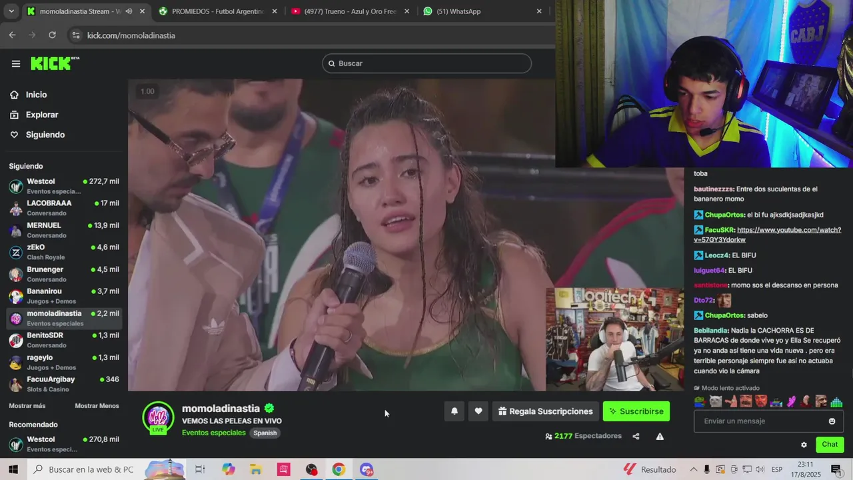Open Westcol channel in Siguiendo list
The width and height of the screenshot is (853, 480).
64,186
